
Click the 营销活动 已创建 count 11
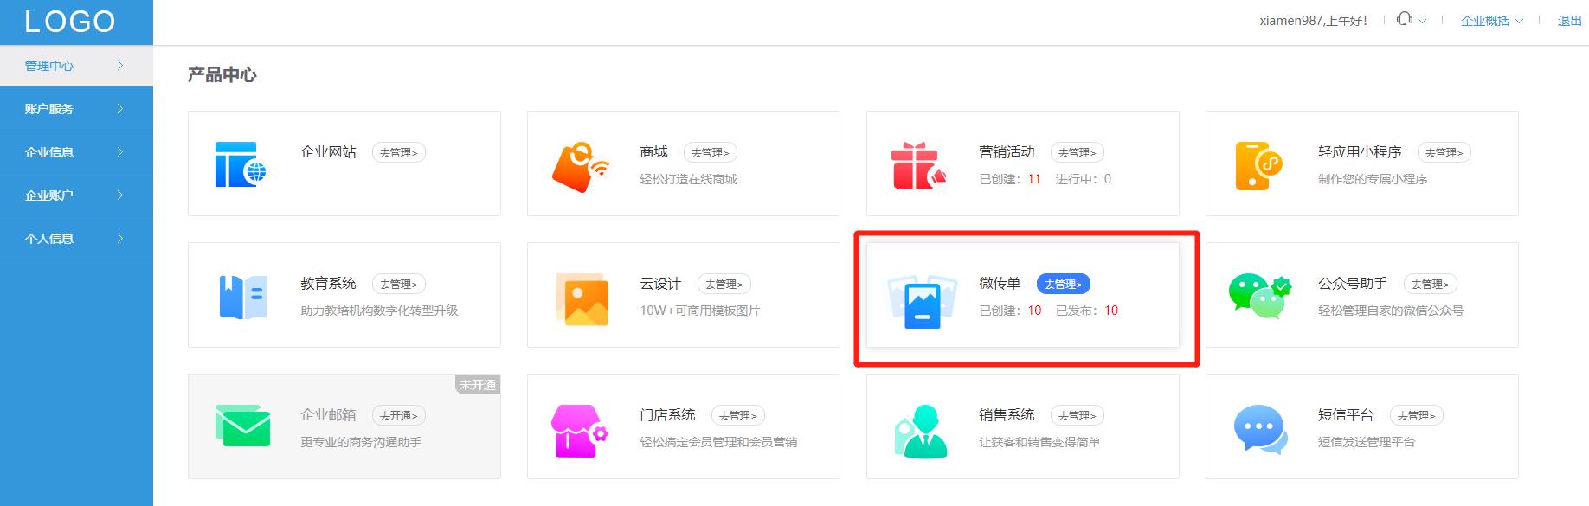click(1033, 179)
